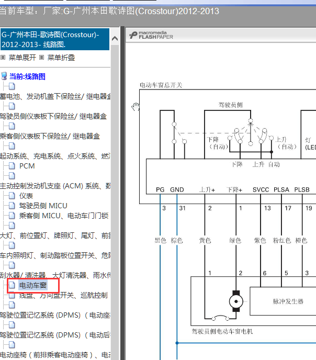316x360 pixels.
Task: Click the 电动车窗总开关 label in diagram
Action: click(161, 85)
